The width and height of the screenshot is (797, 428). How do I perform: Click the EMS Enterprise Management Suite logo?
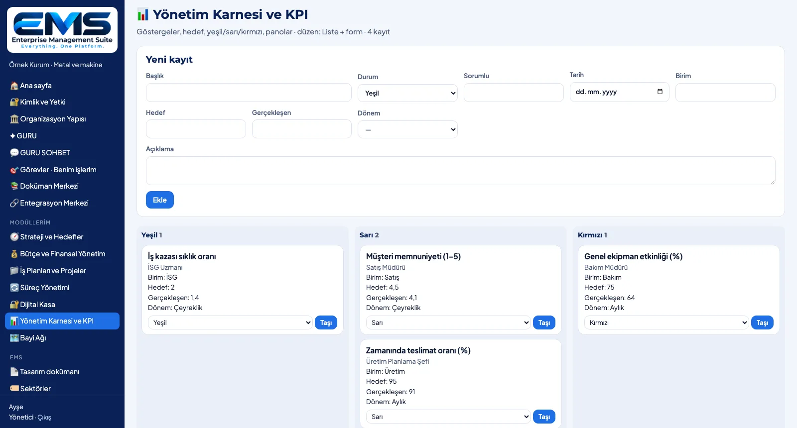(62, 30)
